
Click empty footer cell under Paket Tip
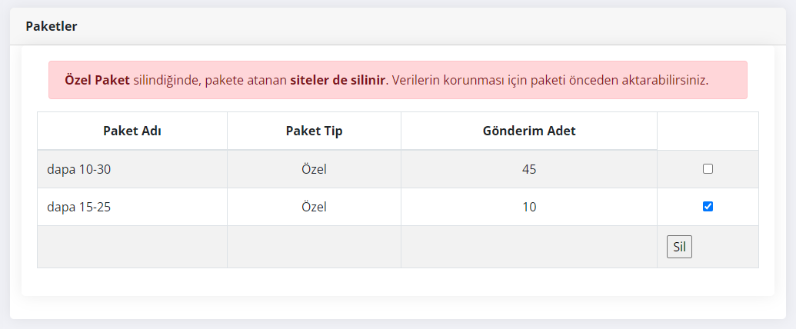(314, 247)
